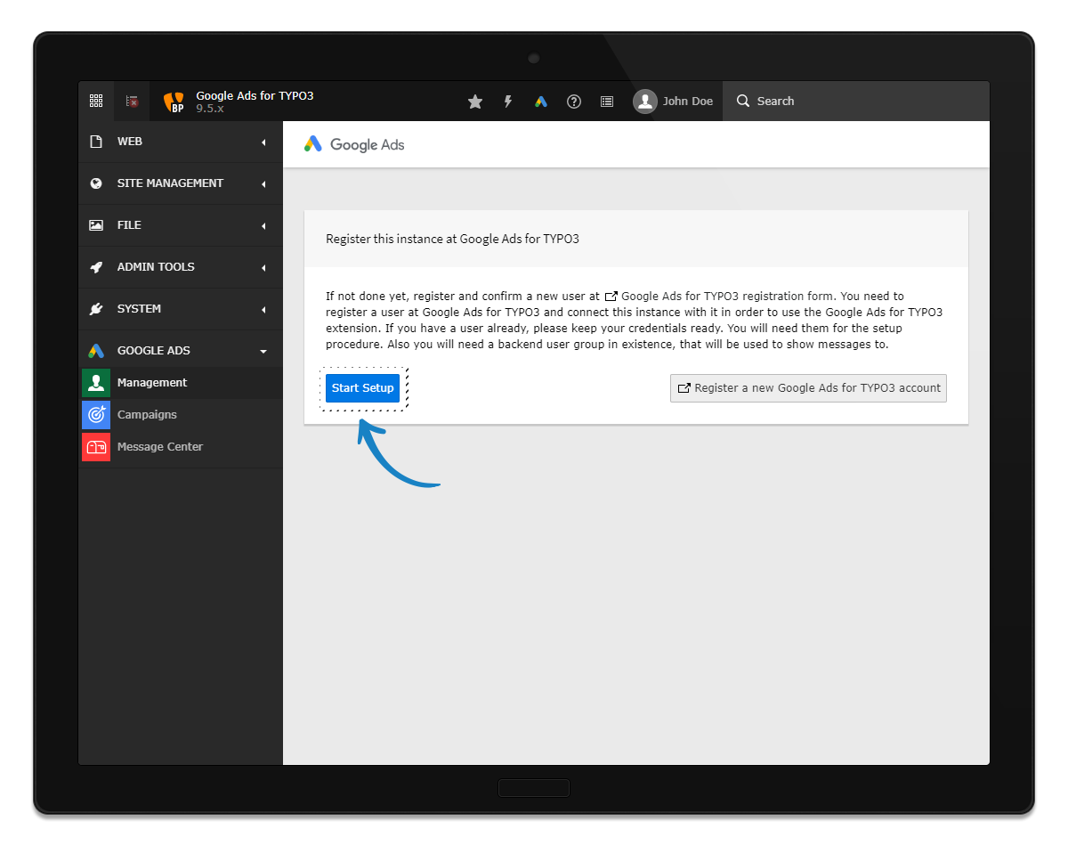
Task: Expand the FILE module group
Action: click(x=180, y=225)
